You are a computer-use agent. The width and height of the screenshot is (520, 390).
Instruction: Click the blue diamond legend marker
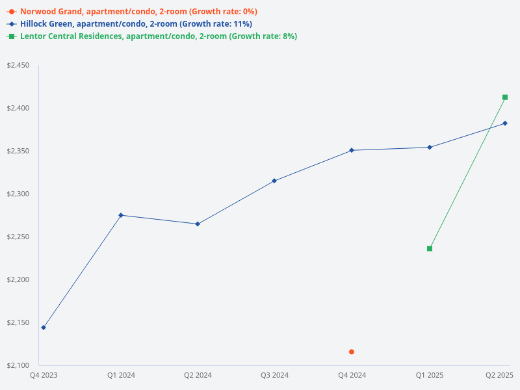click(x=12, y=24)
